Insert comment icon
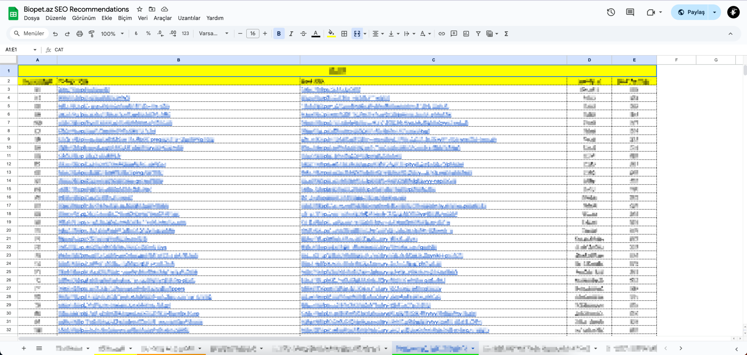Image resolution: width=747 pixels, height=355 pixels. [454, 34]
